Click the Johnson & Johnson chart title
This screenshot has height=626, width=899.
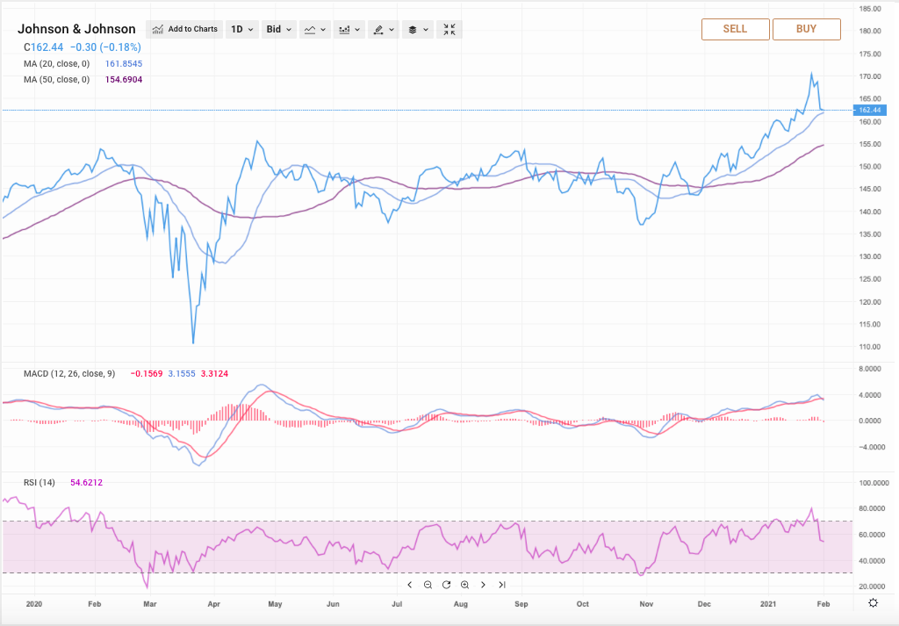coord(77,29)
